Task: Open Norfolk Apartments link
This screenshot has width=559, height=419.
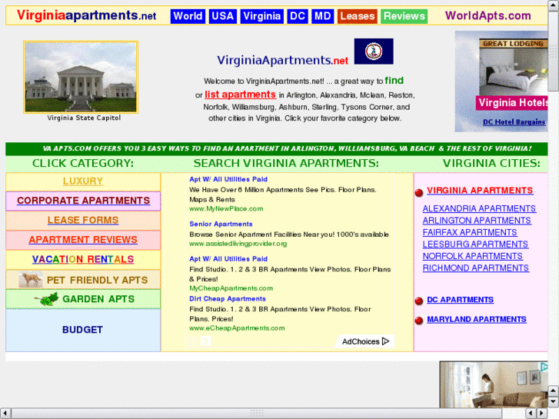Action: point(472,256)
